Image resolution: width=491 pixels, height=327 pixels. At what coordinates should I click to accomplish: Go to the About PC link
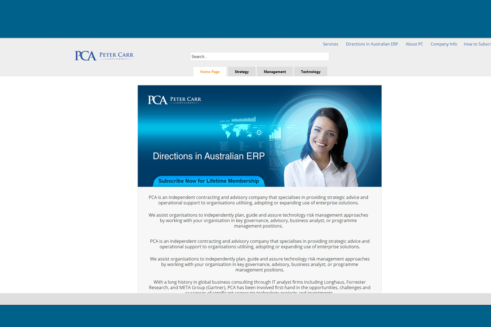[x=414, y=44]
